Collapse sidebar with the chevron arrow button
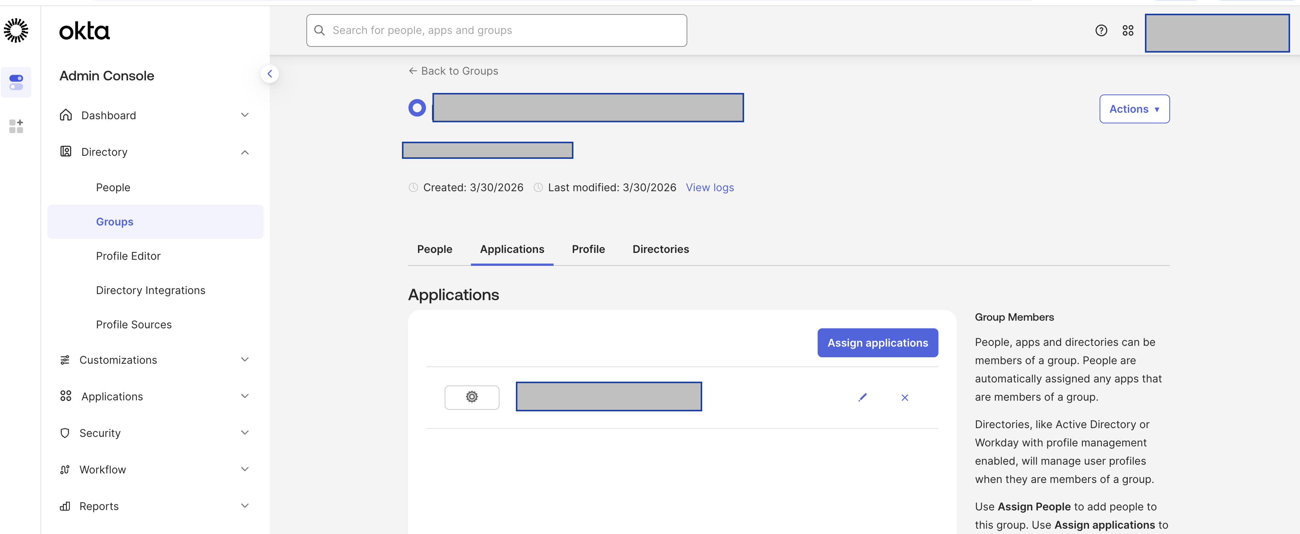This screenshot has height=534, width=1300. click(x=269, y=74)
